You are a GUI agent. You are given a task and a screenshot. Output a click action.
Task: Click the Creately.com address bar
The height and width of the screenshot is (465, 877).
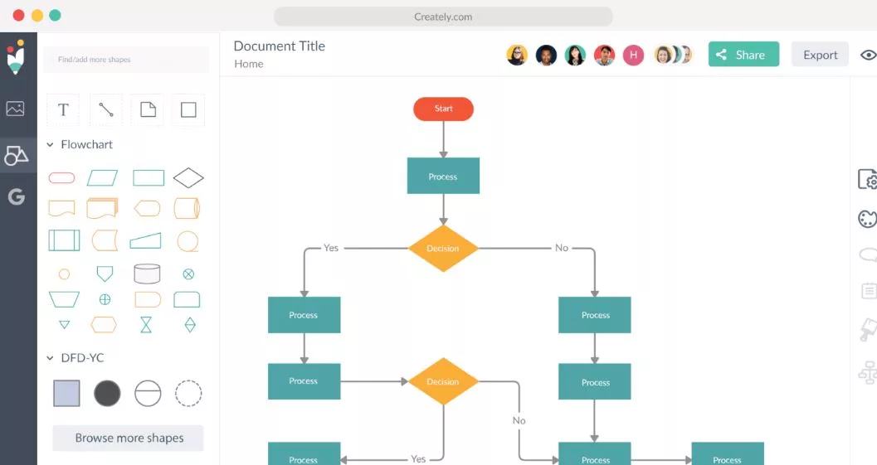coord(443,17)
